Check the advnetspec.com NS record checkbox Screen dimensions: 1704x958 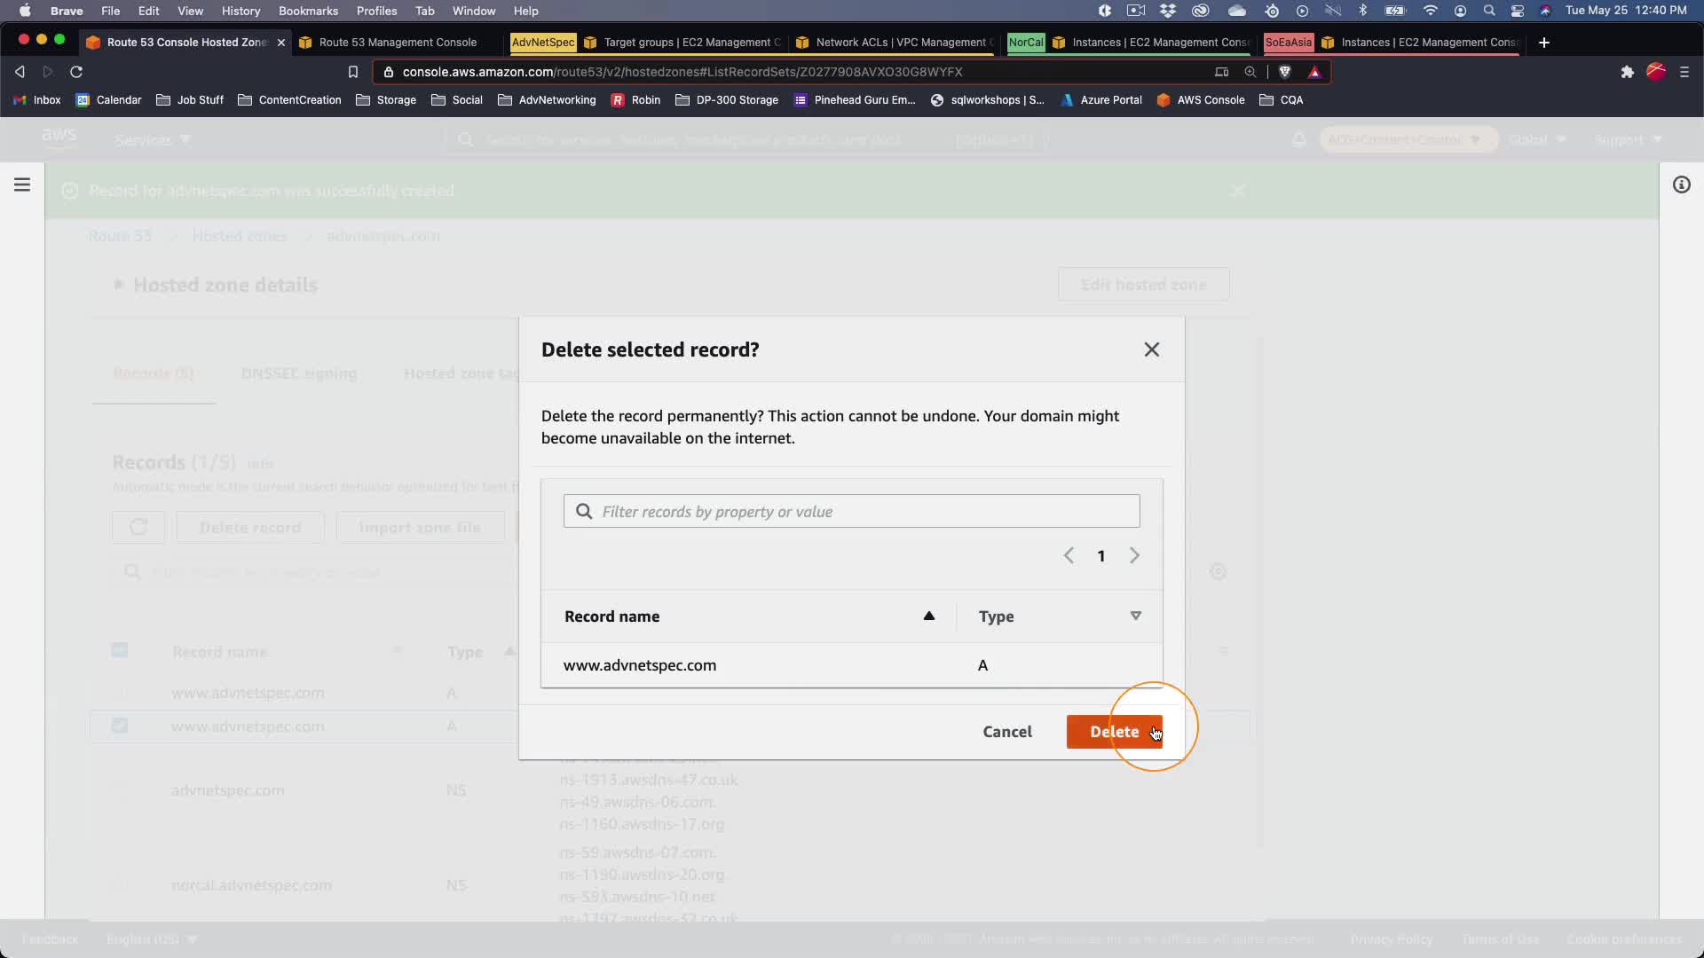pyautogui.click(x=120, y=790)
